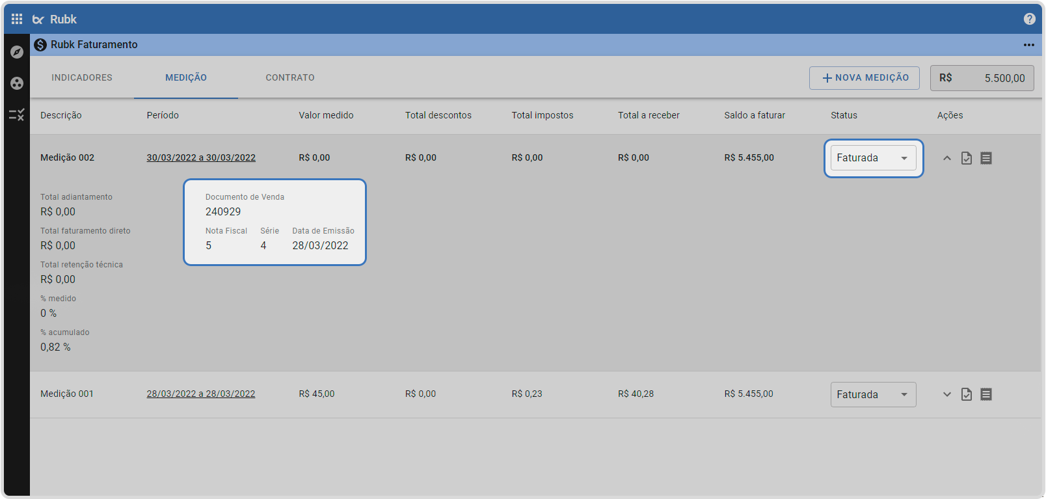Open period link 28/03/2022 a 28/03/2022
Viewport: 1046px width, 499px height.
point(201,394)
